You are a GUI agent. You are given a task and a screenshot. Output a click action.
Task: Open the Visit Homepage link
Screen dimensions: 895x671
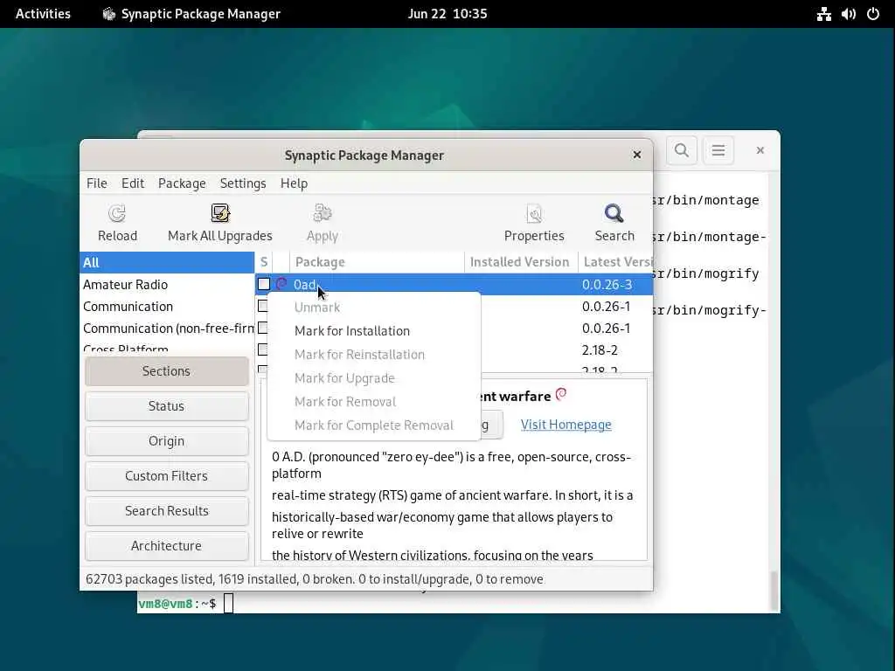(x=565, y=425)
